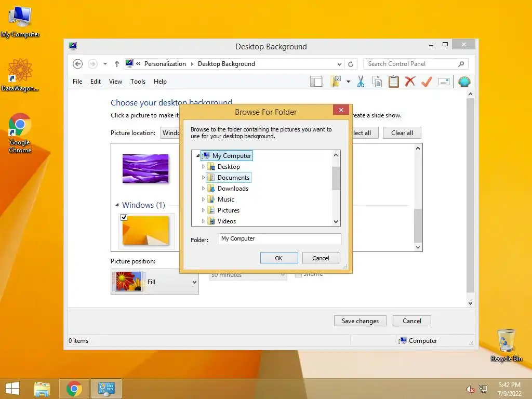Screen dimensions: 532x399
Task: Click the network tray icon
Action: (483, 389)
